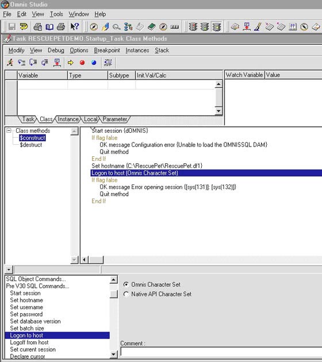This screenshot has height=362, width=322.
Task: Open the Instances menu
Action: point(137,51)
